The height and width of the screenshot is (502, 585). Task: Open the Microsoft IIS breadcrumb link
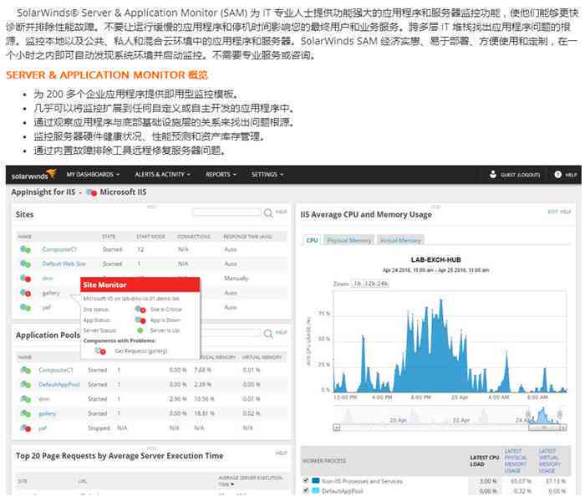(x=123, y=192)
